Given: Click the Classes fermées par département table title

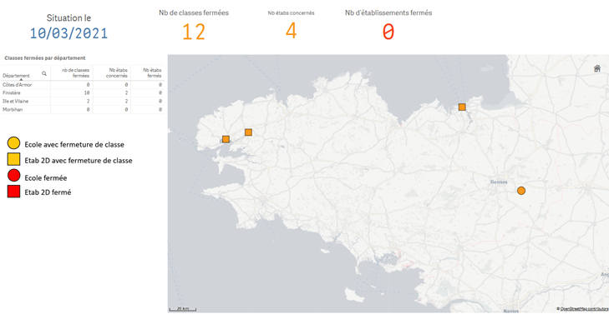Looking at the screenshot, I should click(44, 58).
